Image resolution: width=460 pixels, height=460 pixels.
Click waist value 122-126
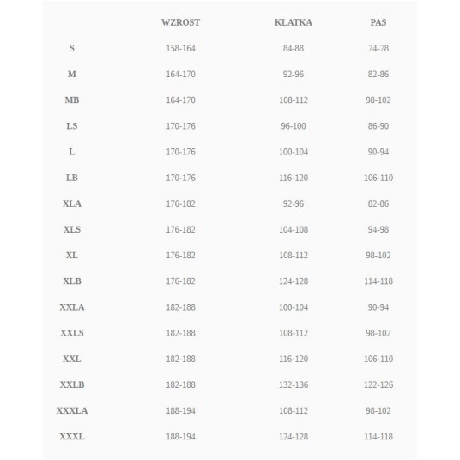(x=378, y=384)
